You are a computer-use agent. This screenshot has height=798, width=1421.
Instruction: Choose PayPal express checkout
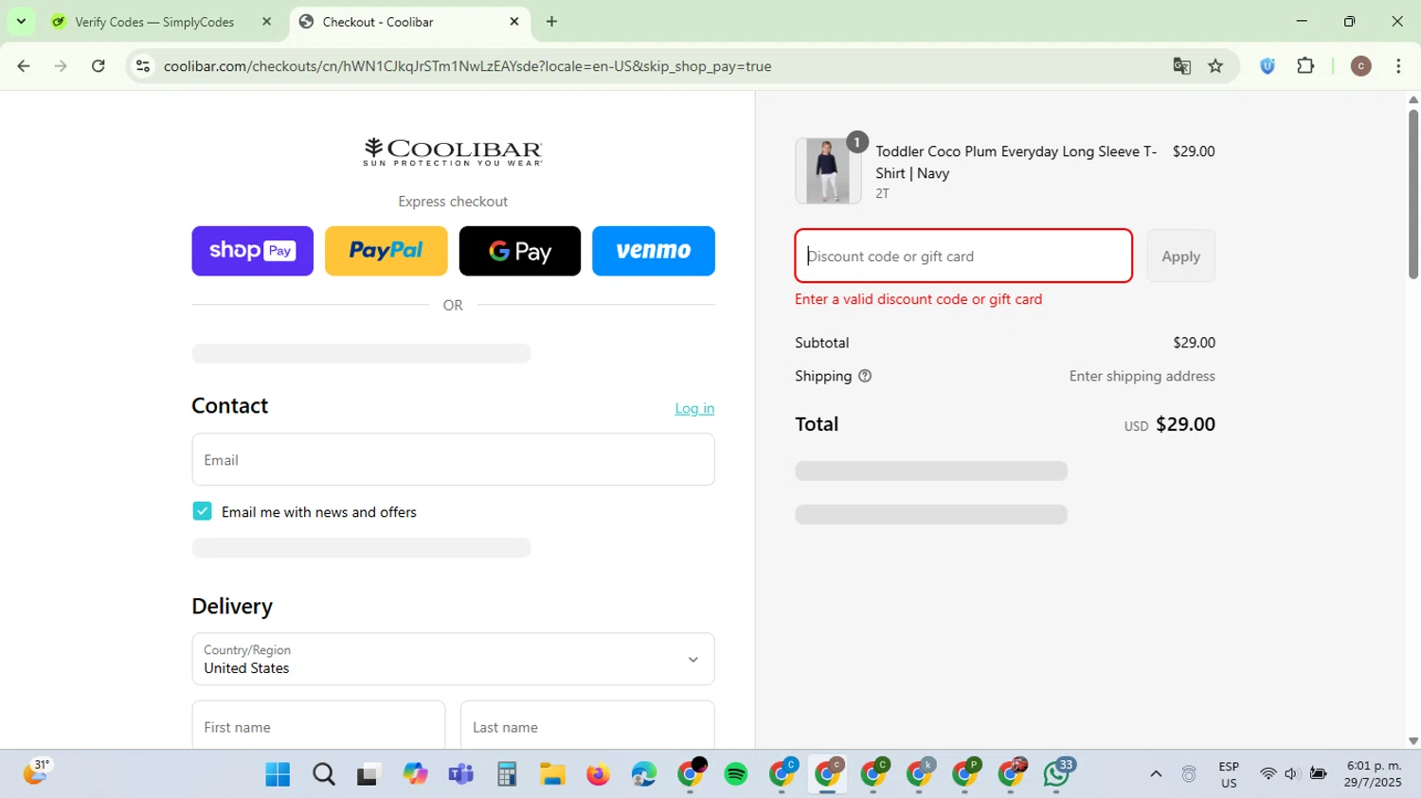pos(386,251)
